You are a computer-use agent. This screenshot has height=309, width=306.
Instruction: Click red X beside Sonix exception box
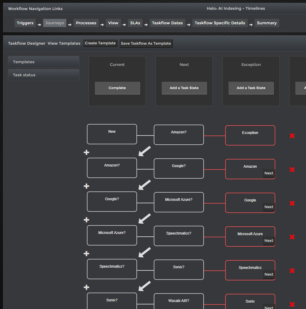[292, 304]
